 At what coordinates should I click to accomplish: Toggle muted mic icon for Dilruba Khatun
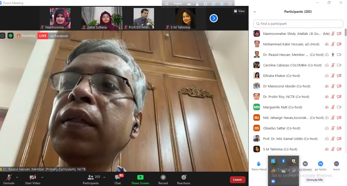(x=333, y=76)
